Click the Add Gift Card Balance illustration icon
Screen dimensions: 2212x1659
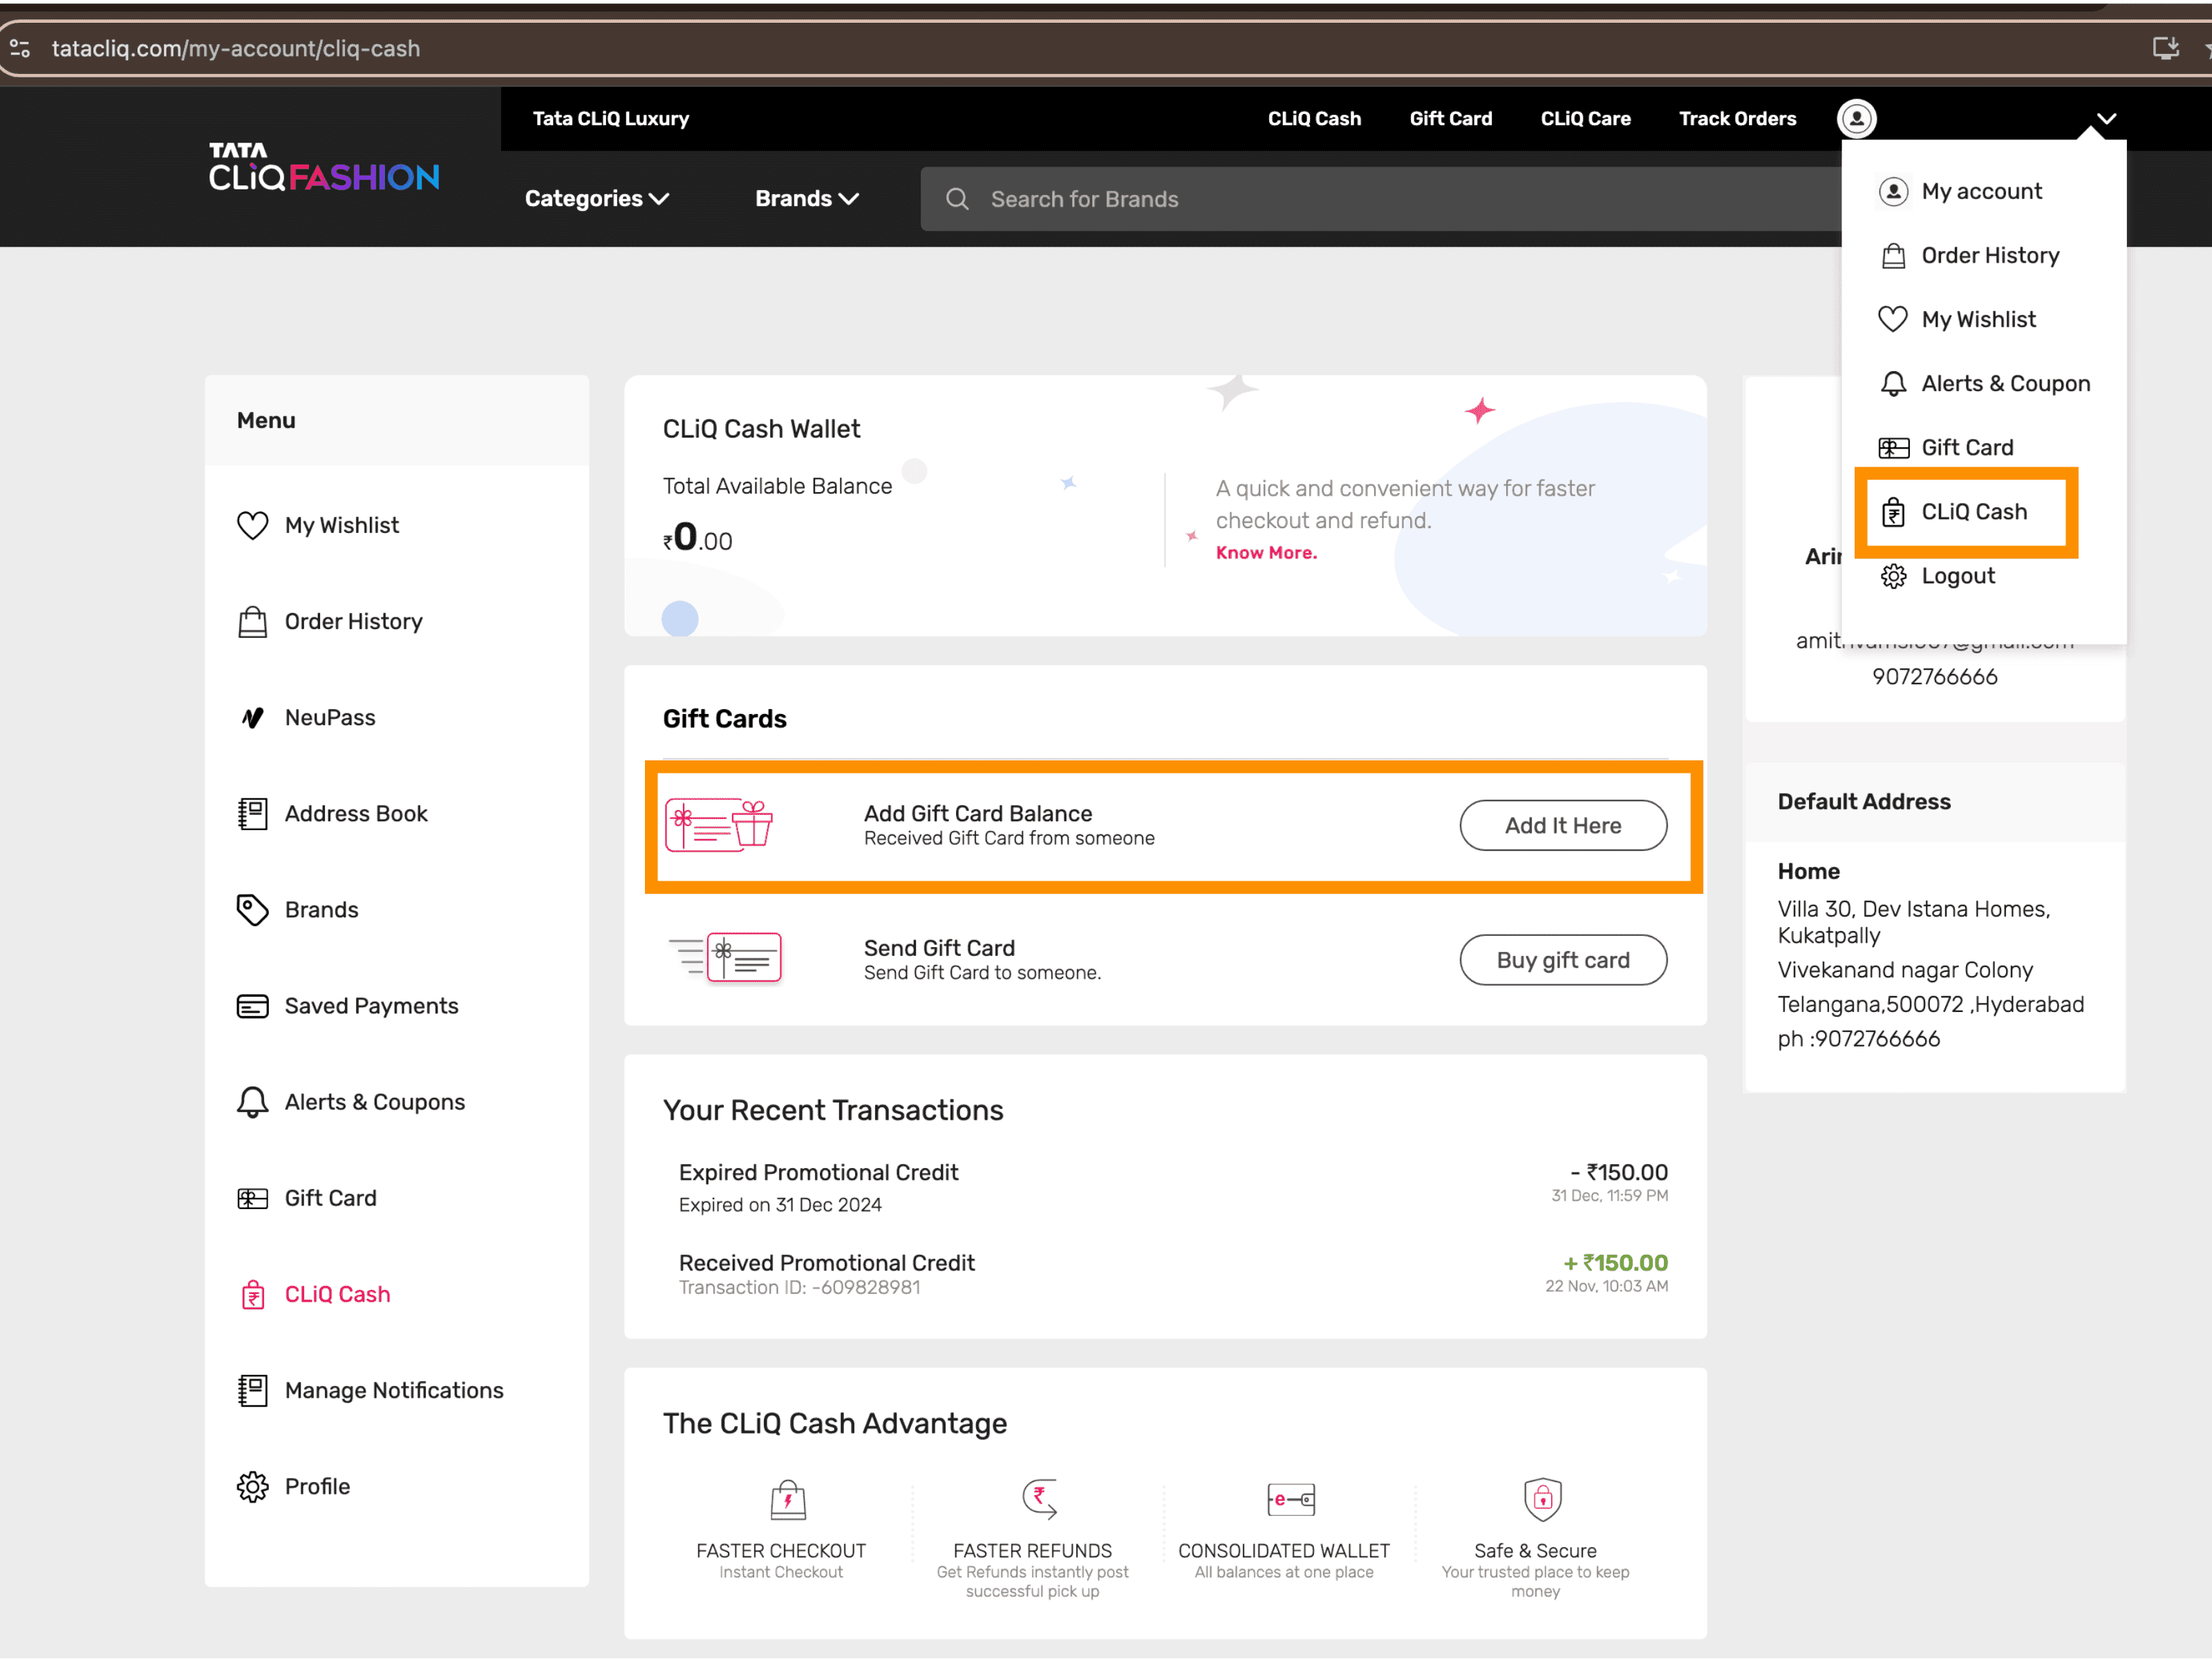pos(719,825)
